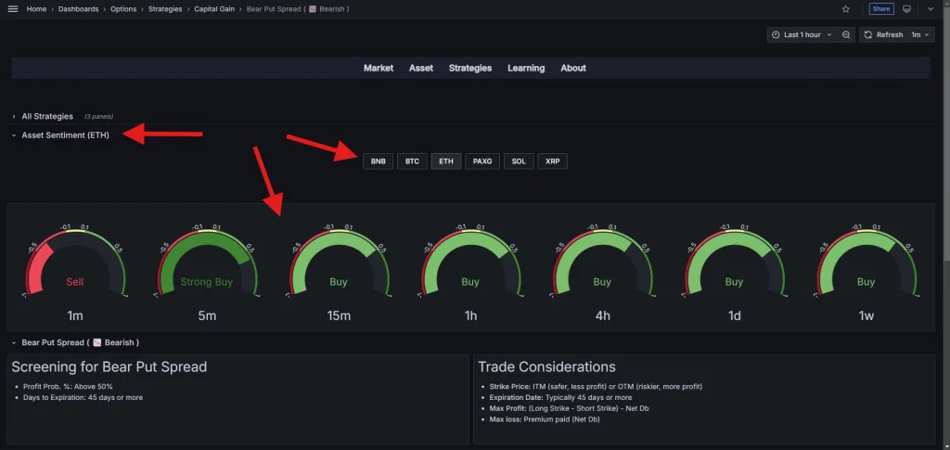Screen dimensions: 950x450
Task: Select the Learning nav tab
Action: click(x=526, y=68)
